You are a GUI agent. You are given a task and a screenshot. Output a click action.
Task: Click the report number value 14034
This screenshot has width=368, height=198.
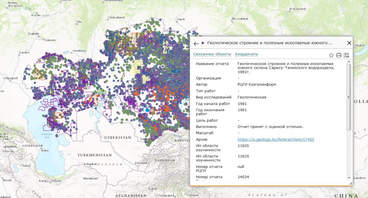pos(243,177)
